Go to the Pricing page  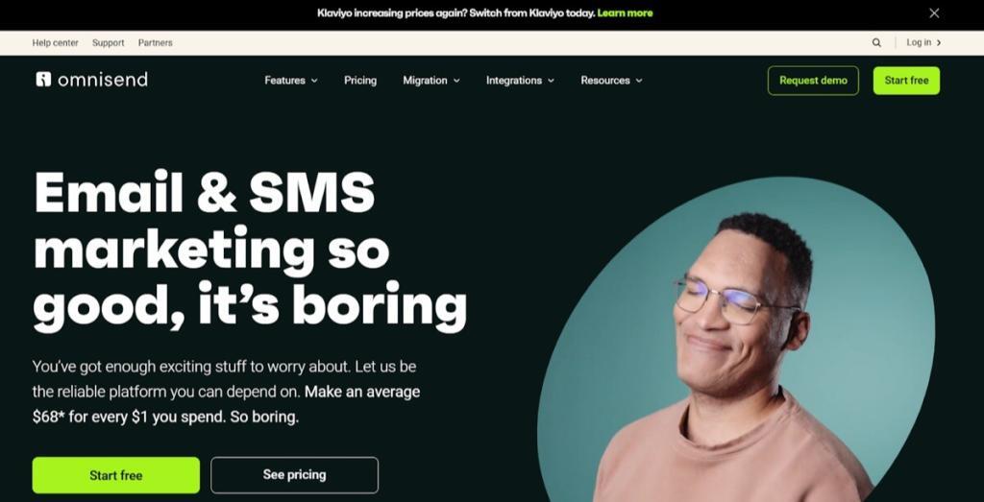pos(360,81)
